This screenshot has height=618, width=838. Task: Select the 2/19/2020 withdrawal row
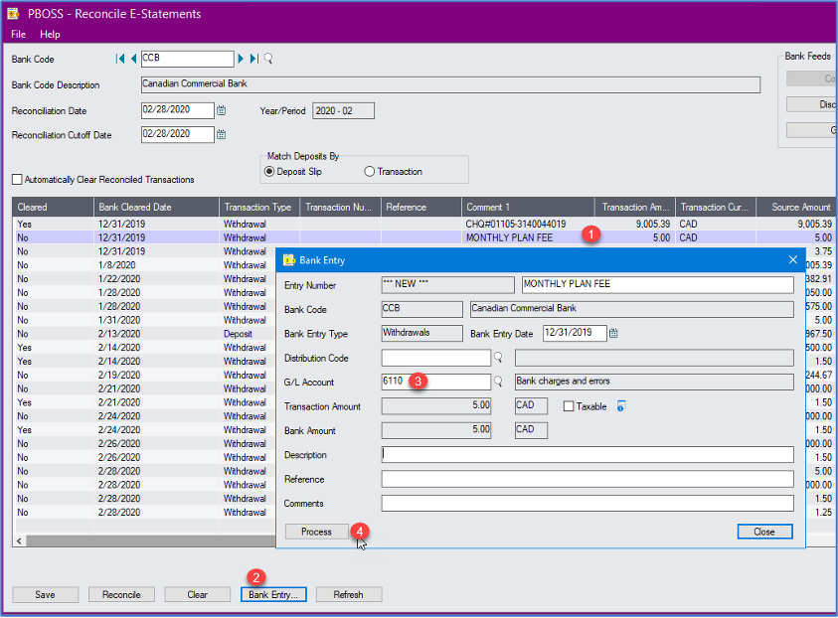point(144,375)
